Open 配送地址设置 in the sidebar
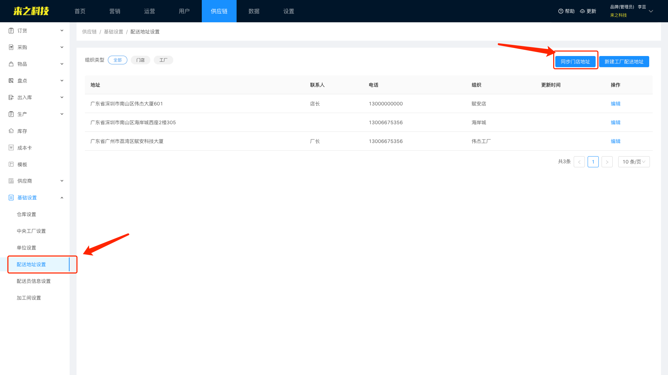This screenshot has width=668, height=375. click(31, 264)
